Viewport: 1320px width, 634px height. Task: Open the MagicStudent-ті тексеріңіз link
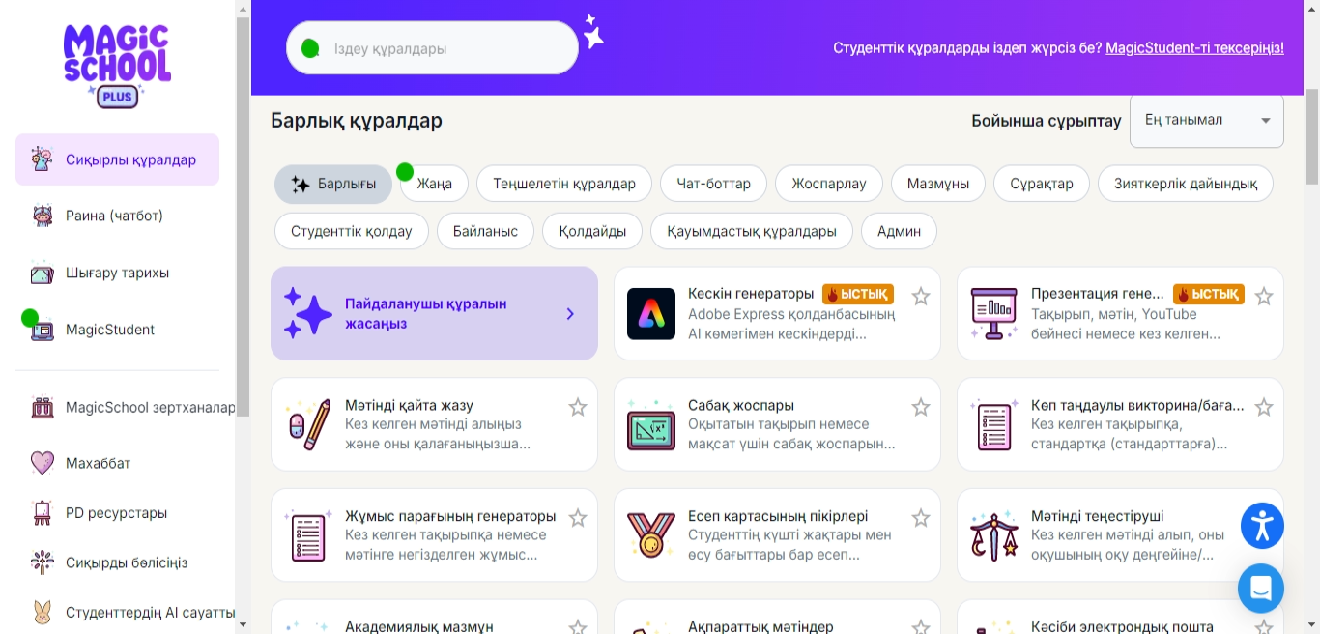coord(1194,47)
